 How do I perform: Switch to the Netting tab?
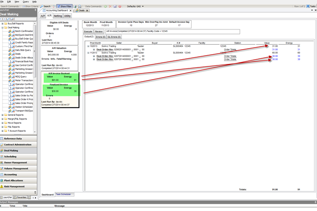58,16
